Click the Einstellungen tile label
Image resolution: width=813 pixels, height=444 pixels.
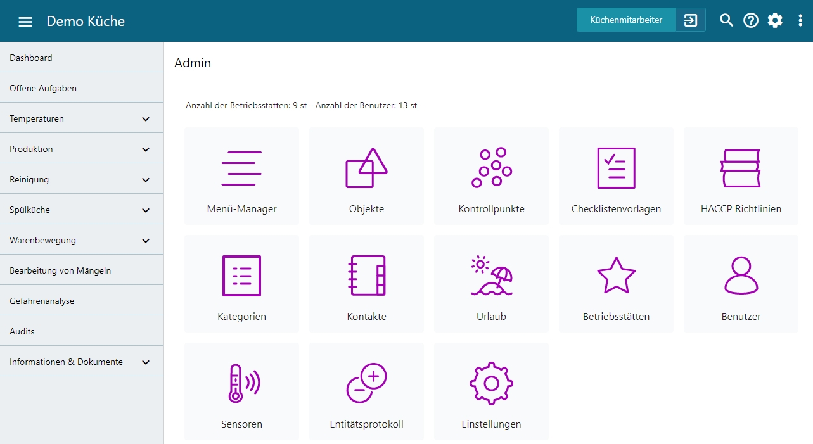[x=491, y=424]
